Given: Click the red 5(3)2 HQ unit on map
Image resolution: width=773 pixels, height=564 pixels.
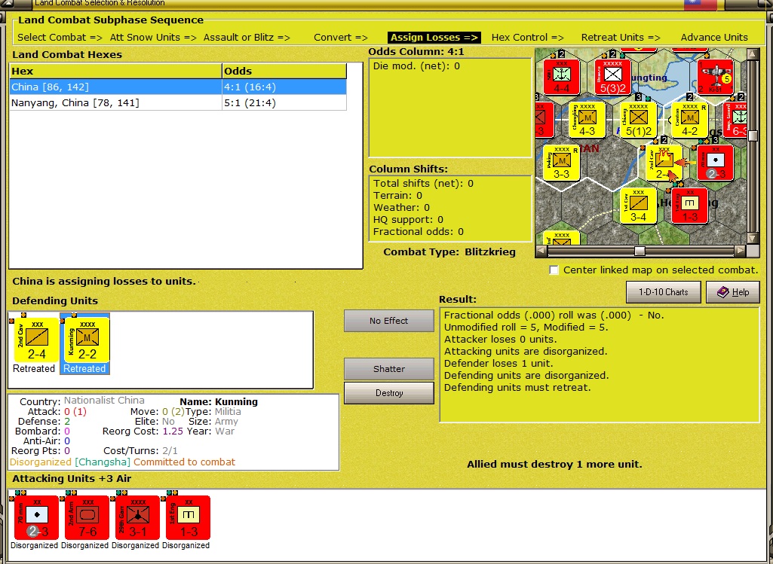Looking at the screenshot, I should pos(613,76).
